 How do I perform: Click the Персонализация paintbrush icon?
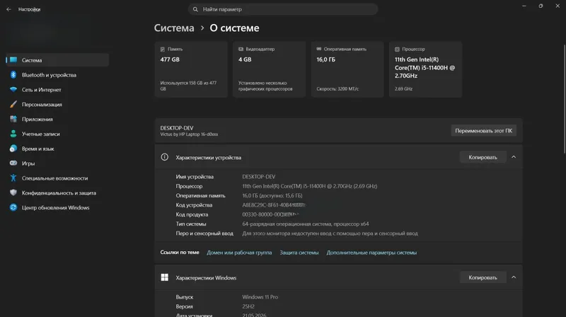(13, 104)
